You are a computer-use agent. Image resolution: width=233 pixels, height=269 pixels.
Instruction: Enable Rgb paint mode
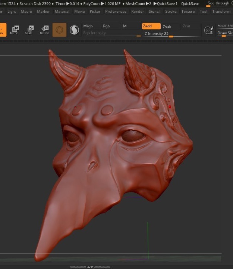(x=107, y=26)
